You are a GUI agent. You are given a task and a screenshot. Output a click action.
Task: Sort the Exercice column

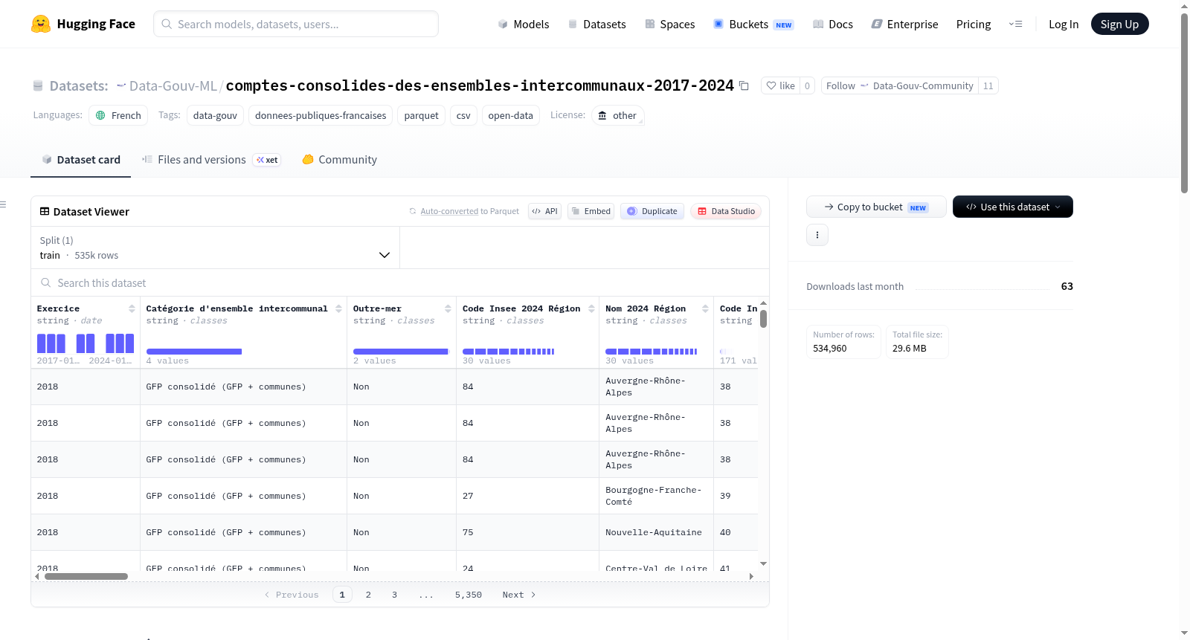(x=132, y=308)
